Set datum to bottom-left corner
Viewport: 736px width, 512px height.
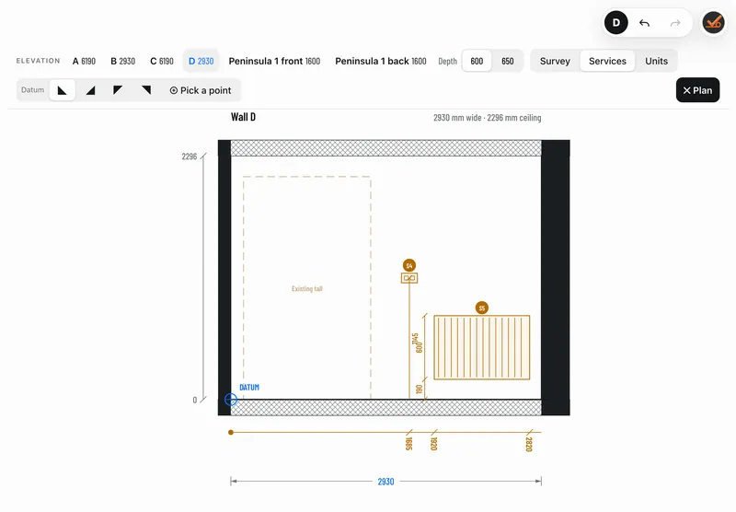(x=63, y=90)
